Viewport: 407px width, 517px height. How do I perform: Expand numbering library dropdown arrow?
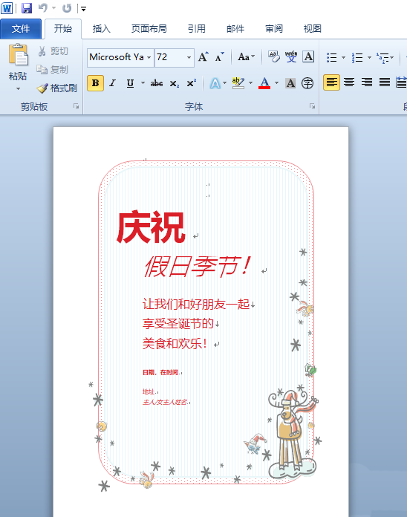(369, 57)
